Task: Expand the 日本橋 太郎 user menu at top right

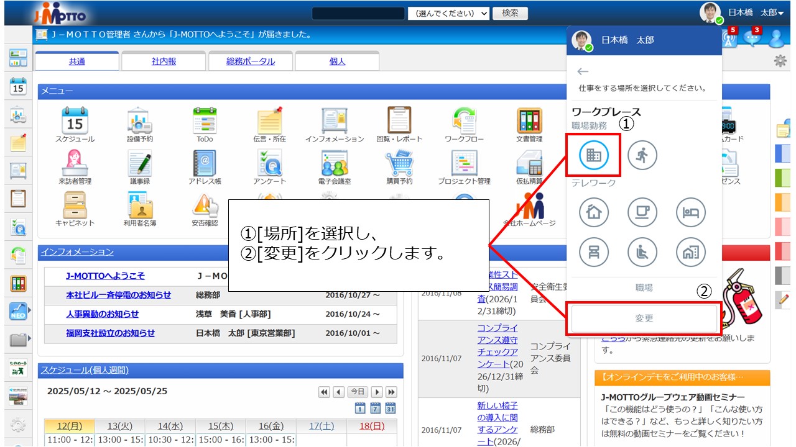Action: coord(756,12)
